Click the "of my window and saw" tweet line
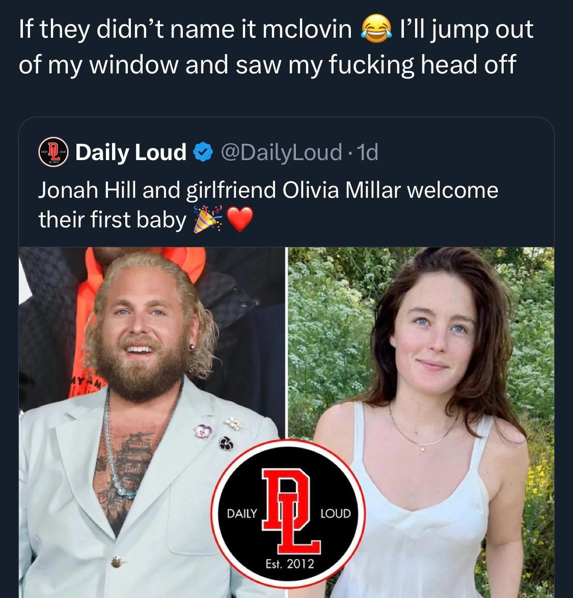The height and width of the screenshot is (598, 573). [x=151, y=64]
